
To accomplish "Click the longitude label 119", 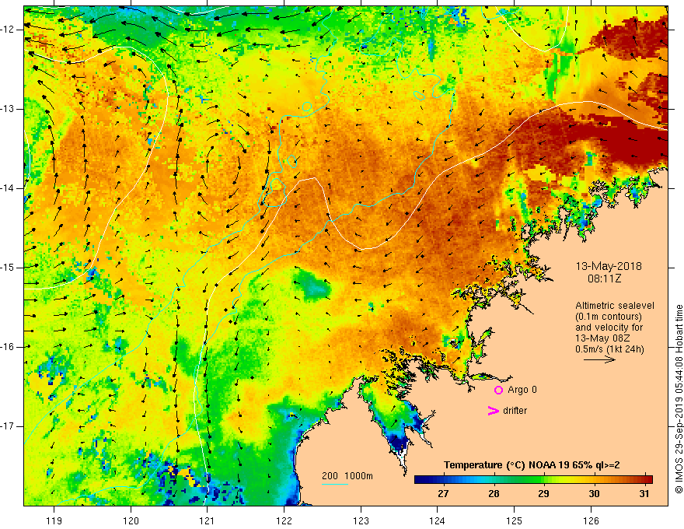I will click(x=54, y=520).
